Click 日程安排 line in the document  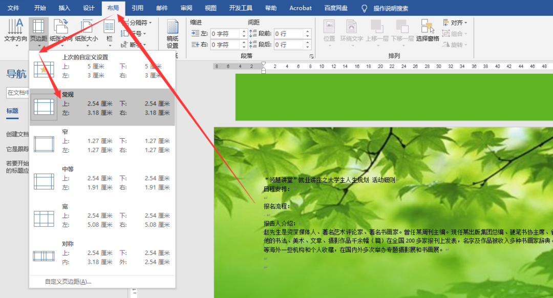tap(277, 189)
